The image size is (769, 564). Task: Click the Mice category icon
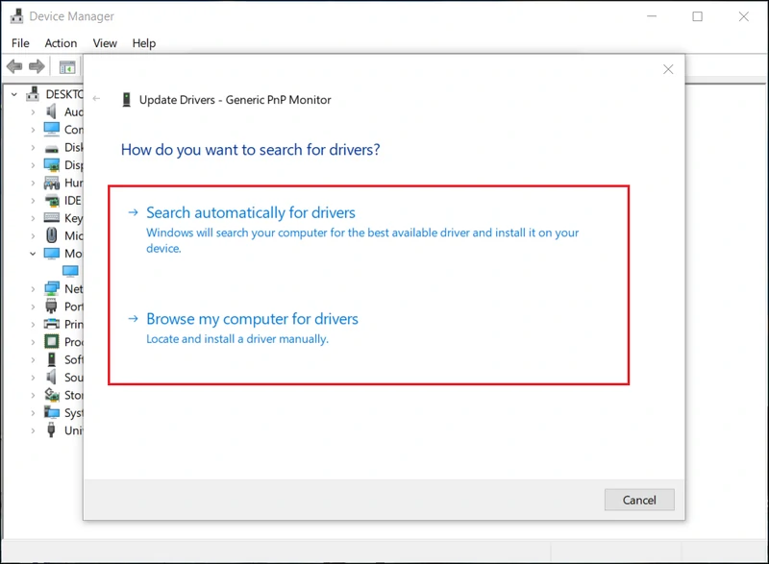click(x=52, y=236)
